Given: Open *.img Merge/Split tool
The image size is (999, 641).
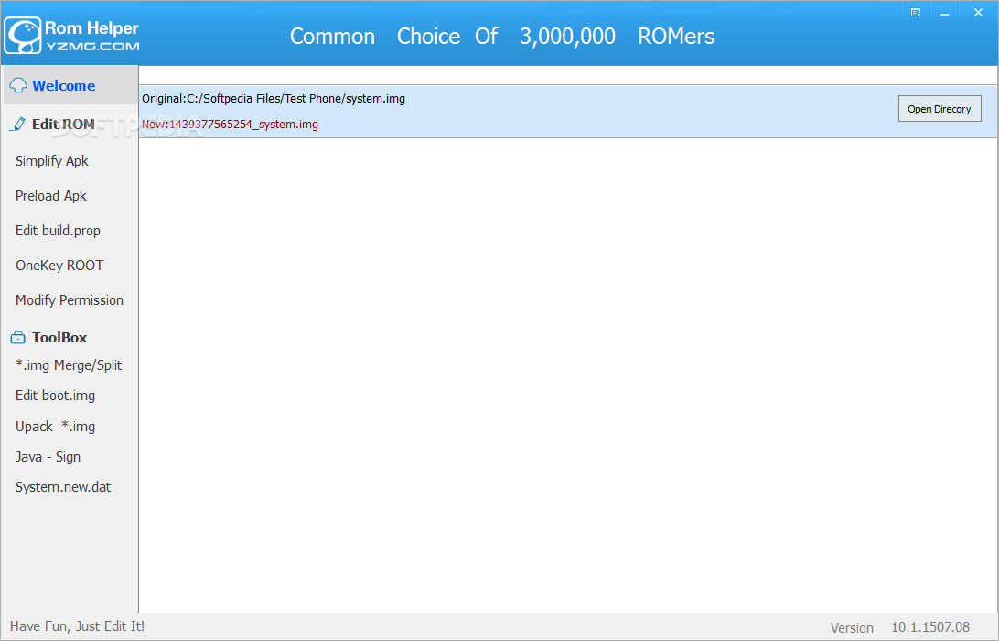Looking at the screenshot, I should [69, 365].
